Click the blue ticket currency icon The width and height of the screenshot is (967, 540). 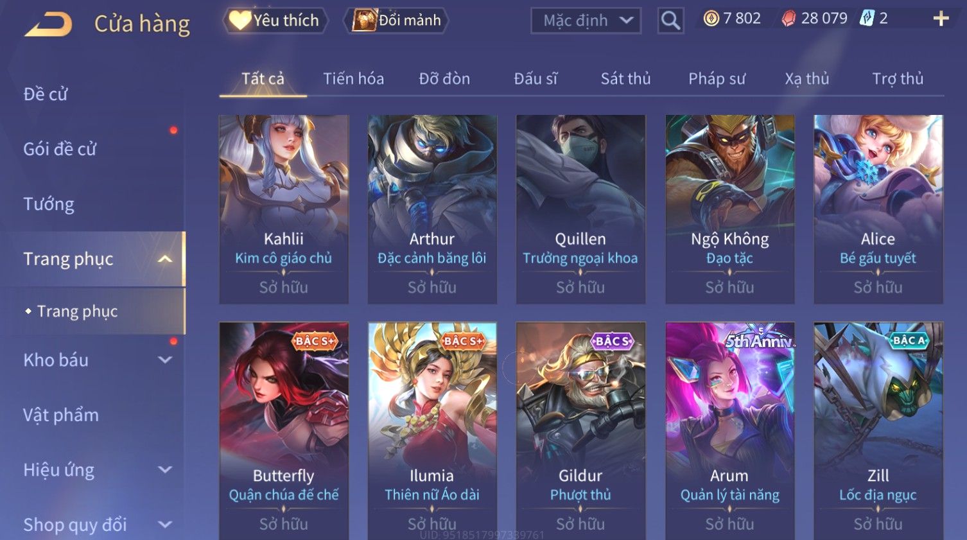coord(867,18)
